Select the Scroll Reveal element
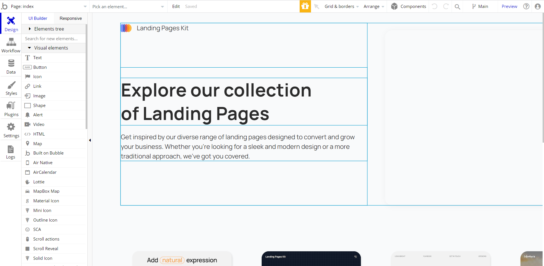 click(x=54, y=249)
